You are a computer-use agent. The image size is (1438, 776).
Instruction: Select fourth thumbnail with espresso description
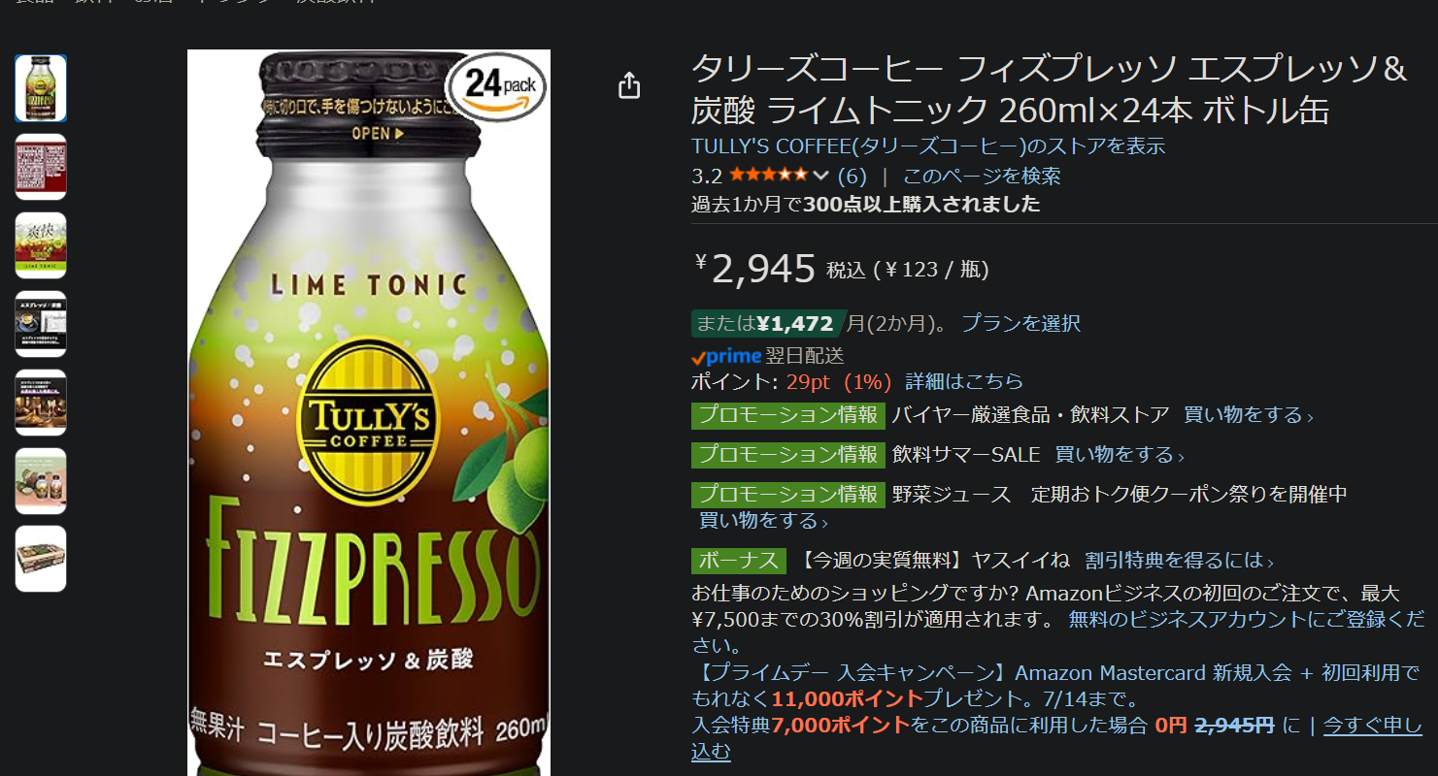pyautogui.click(x=41, y=324)
